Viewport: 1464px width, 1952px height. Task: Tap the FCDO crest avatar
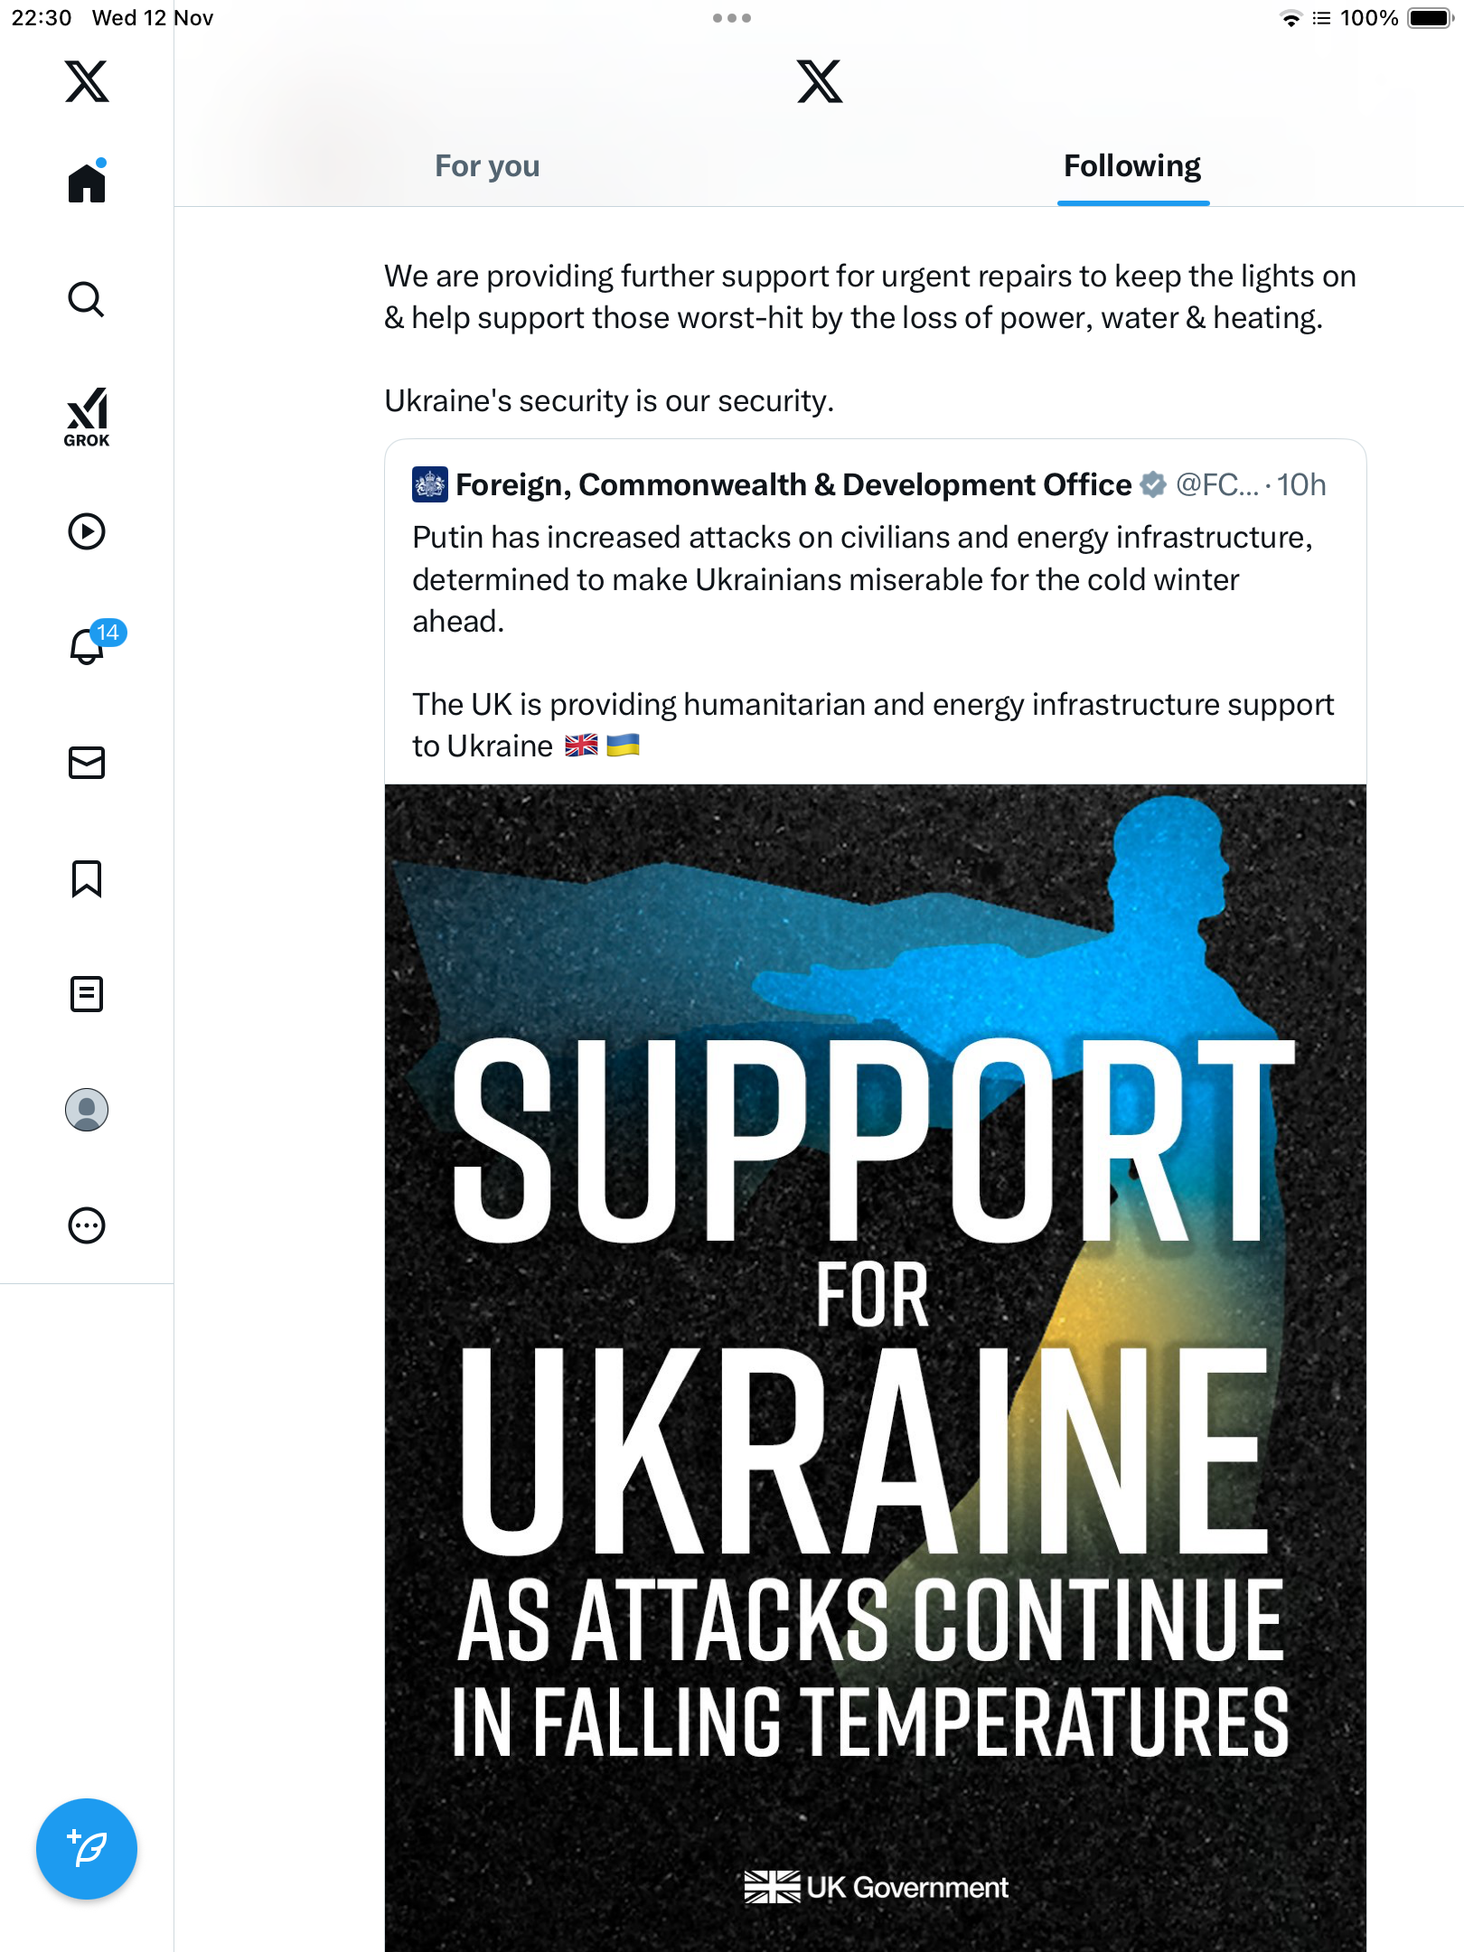[430, 484]
